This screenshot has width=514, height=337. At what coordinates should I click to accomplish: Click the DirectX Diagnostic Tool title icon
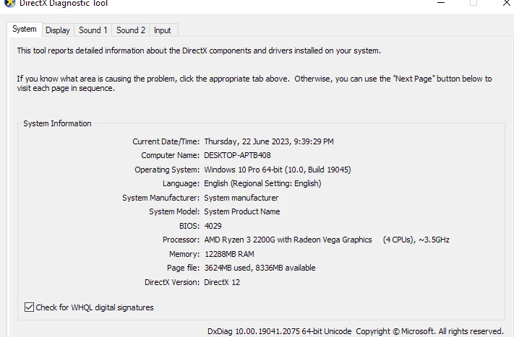pos(10,4)
